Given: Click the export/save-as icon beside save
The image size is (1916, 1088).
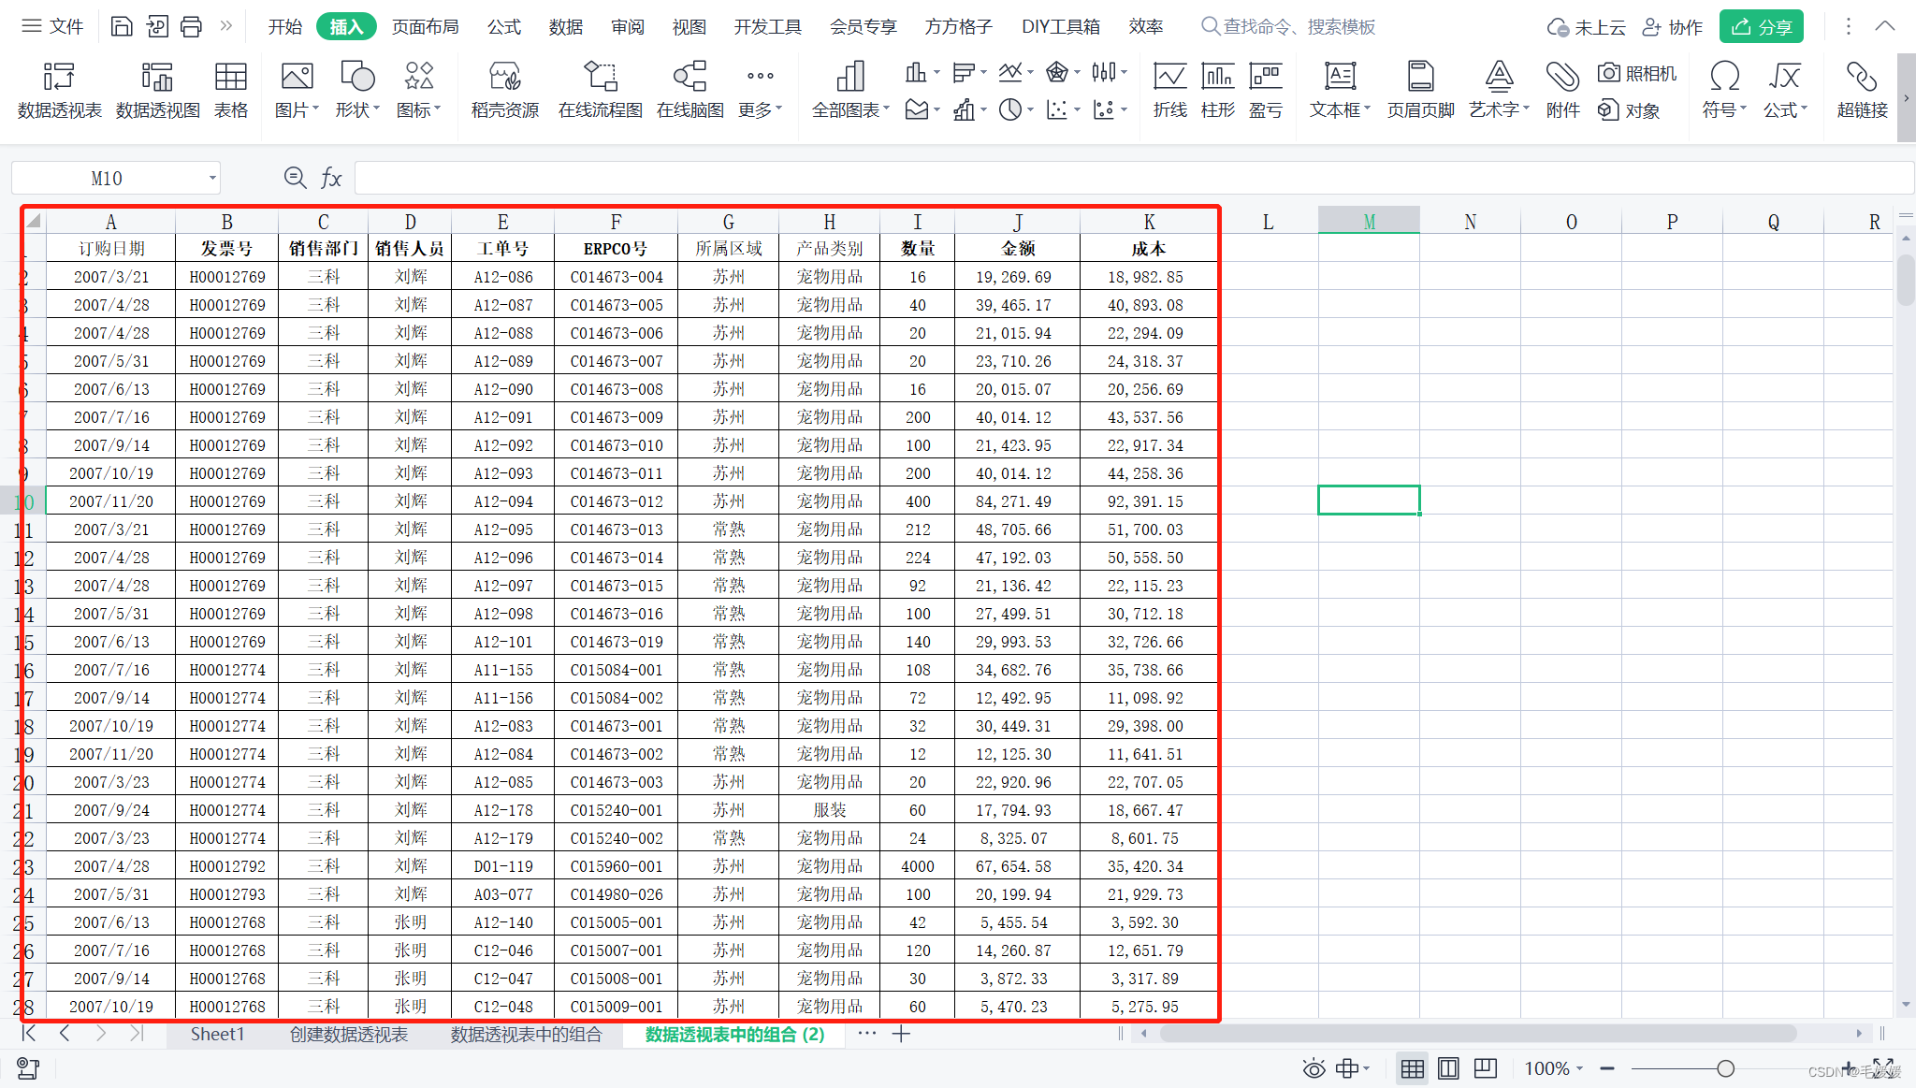Looking at the screenshot, I should coord(157,26).
